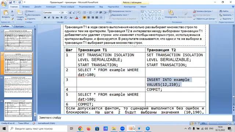The height and width of the screenshot is (132, 235).
Task: Toggle italic (К) formatting
Action: click(49, 18)
